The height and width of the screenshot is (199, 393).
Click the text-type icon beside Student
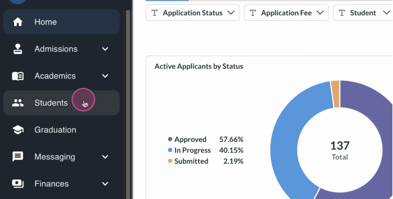click(342, 13)
